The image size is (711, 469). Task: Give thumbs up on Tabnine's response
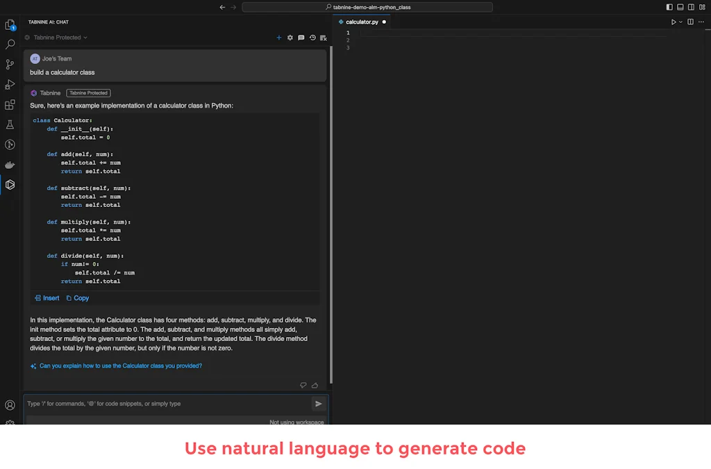[x=314, y=385]
